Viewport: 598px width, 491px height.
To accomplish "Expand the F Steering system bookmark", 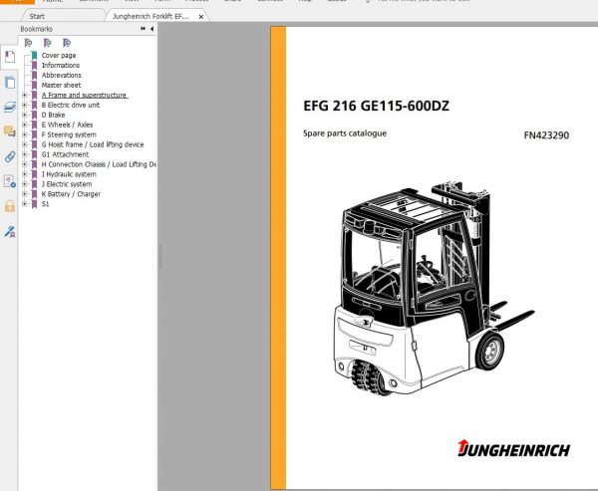I will (25, 134).
